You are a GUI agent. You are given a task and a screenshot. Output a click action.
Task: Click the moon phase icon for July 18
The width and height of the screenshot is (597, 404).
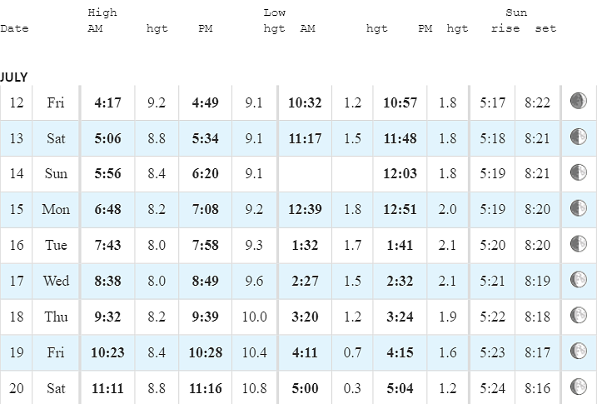click(x=578, y=315)
